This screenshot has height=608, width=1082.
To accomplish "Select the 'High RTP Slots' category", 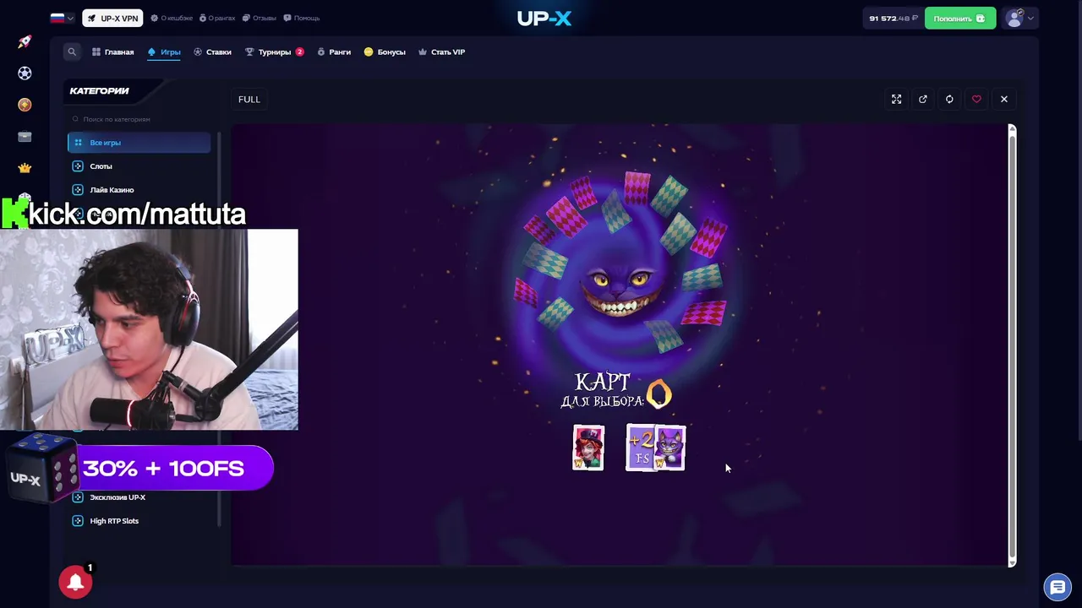I will (x=139, y=521).
